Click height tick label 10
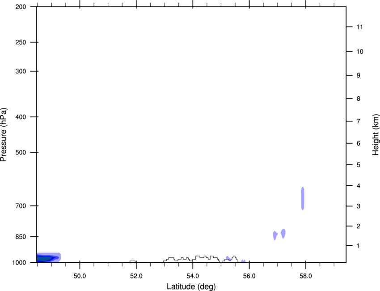Screen dimensions: 380x291 pos(360,51)
